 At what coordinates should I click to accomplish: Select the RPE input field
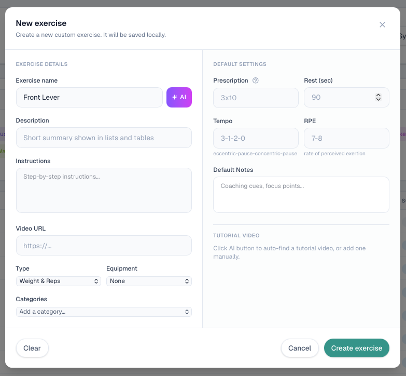(x=346, y=138)
